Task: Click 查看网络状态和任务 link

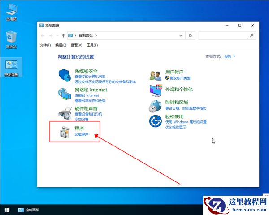Action: [90, 101]
